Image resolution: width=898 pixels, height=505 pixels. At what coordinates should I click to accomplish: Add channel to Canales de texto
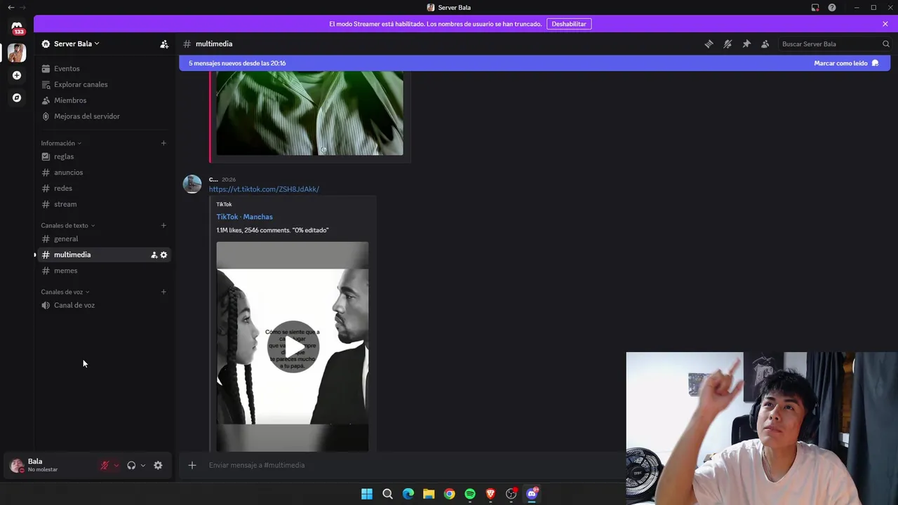tap(163, 225)
